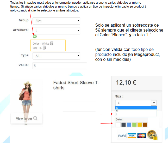Screen dimensions: 168x143
Task: Toggle the product Size dropdown arrow
Action: coord(154,103)
